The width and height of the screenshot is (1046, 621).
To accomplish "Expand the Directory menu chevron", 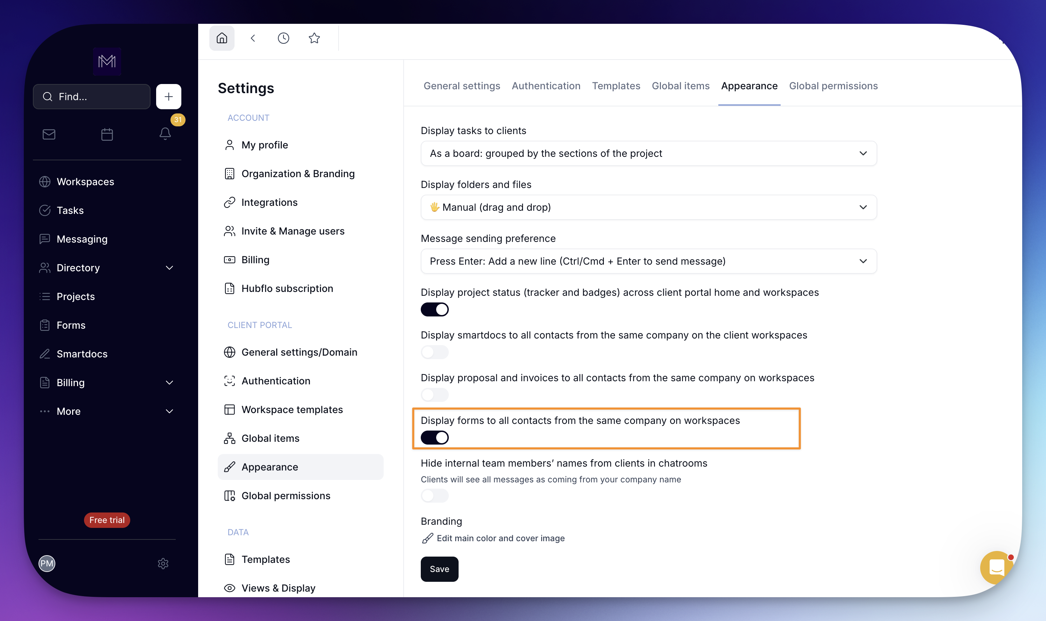I will coord(169,268).
